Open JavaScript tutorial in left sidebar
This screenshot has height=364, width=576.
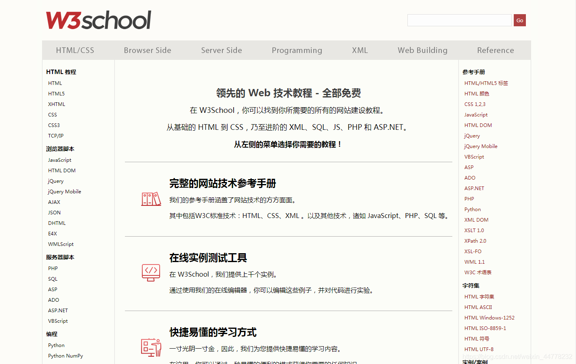tap(59, 160)
